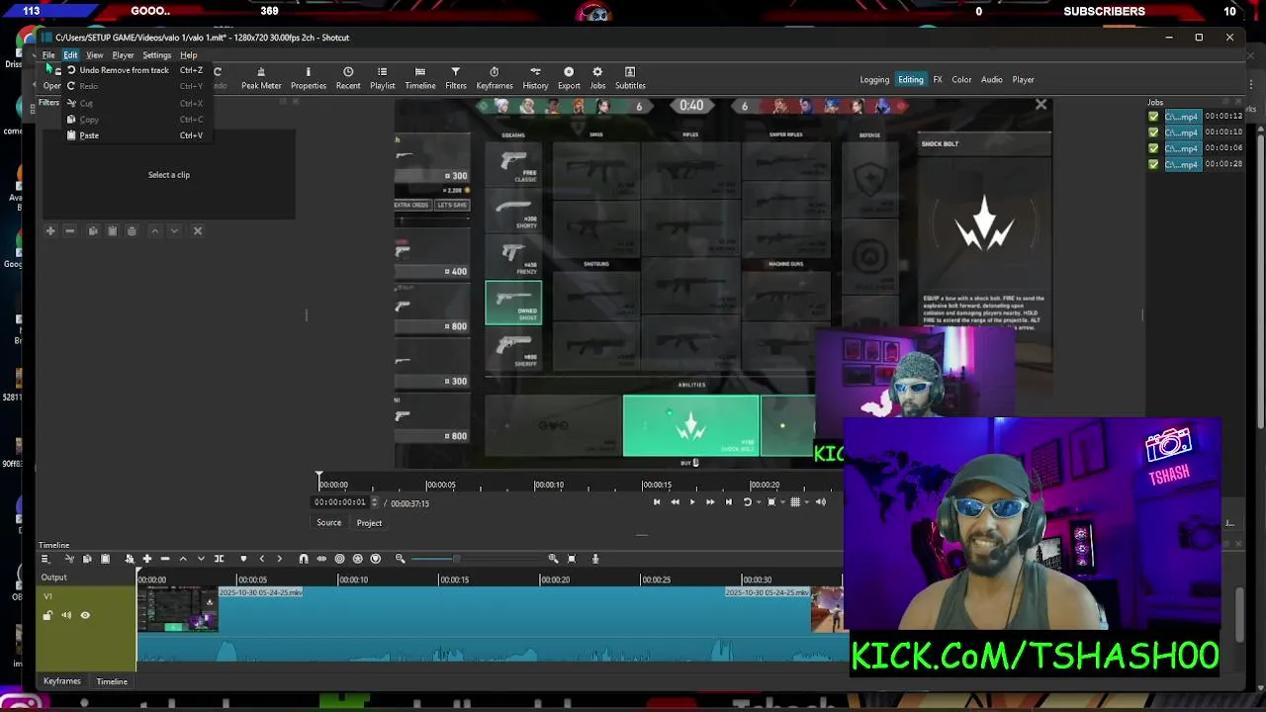Add a filter with the plus icon
1266x712 pixels.
50,230
